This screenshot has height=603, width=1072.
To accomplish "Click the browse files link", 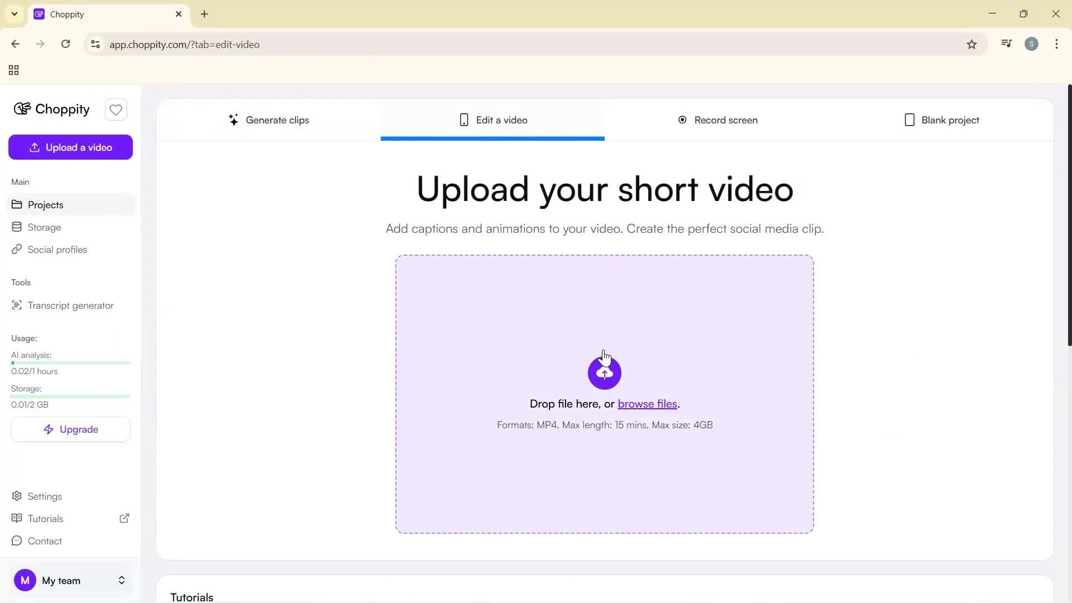I will [647, 404].
